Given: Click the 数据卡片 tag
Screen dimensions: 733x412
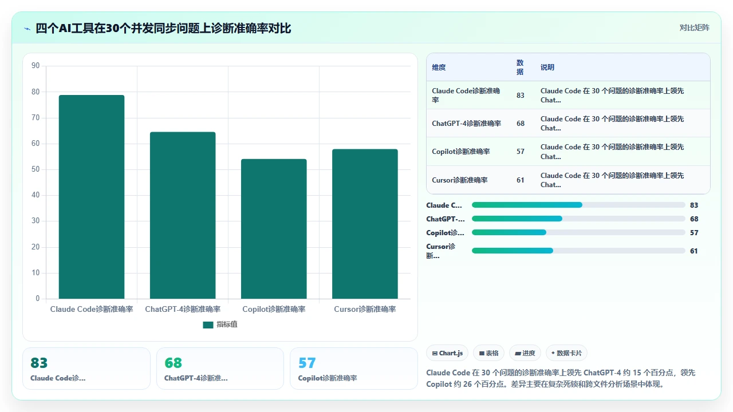Looking at the screenshot, I should (x=566, y=353).
